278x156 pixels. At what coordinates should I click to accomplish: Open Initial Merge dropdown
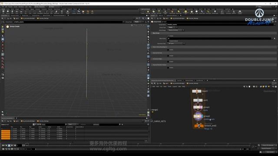pyautogui.click(x=175, y=30)
